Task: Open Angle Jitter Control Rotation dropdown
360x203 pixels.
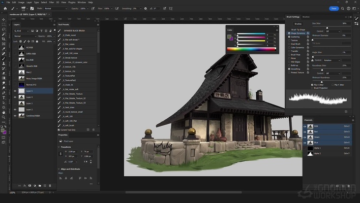Action: (331, 60)
